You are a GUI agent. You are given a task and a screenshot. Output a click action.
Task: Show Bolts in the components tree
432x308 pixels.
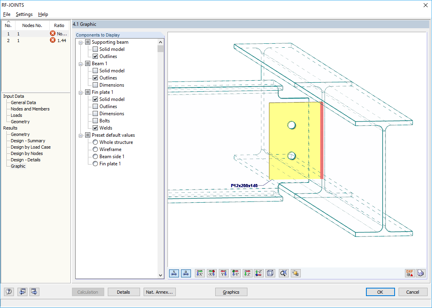click(x=95, y=120)
